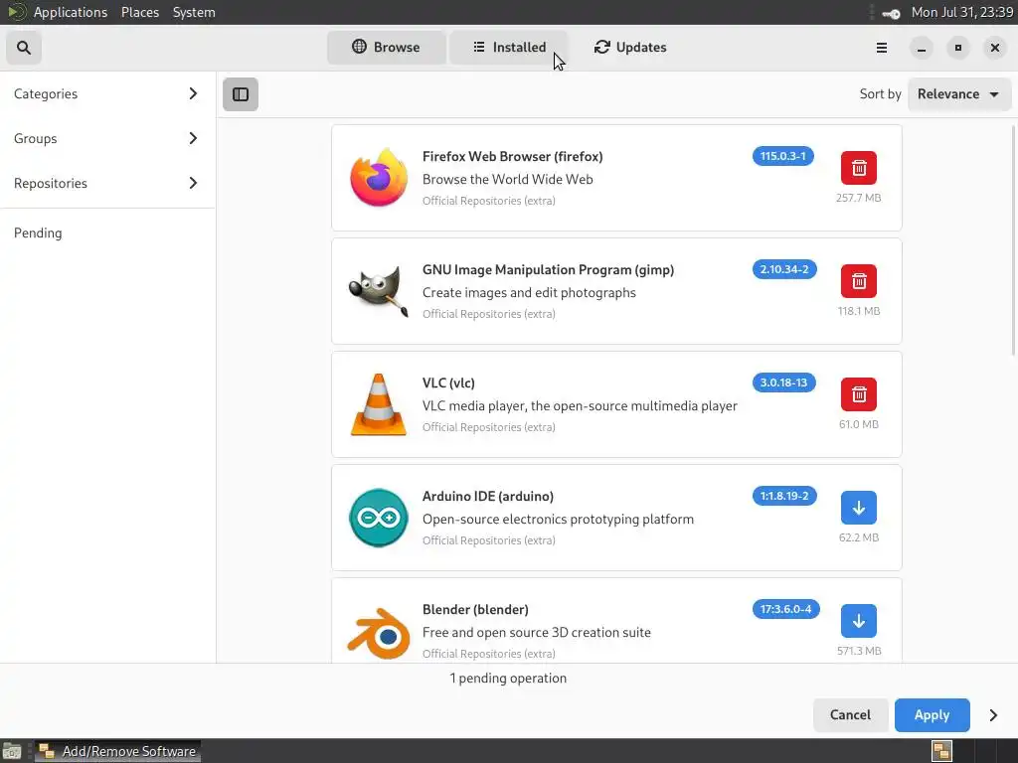
Task: Expand Groups in the sidebar
Action: pyautogui.click(x=107, y=138)
